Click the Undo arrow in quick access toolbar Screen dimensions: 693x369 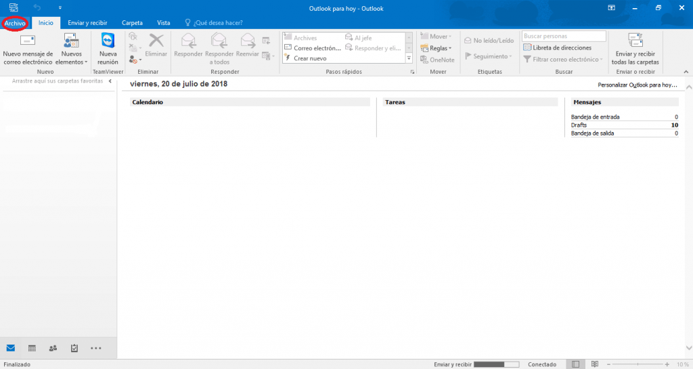tap(37, 7)
